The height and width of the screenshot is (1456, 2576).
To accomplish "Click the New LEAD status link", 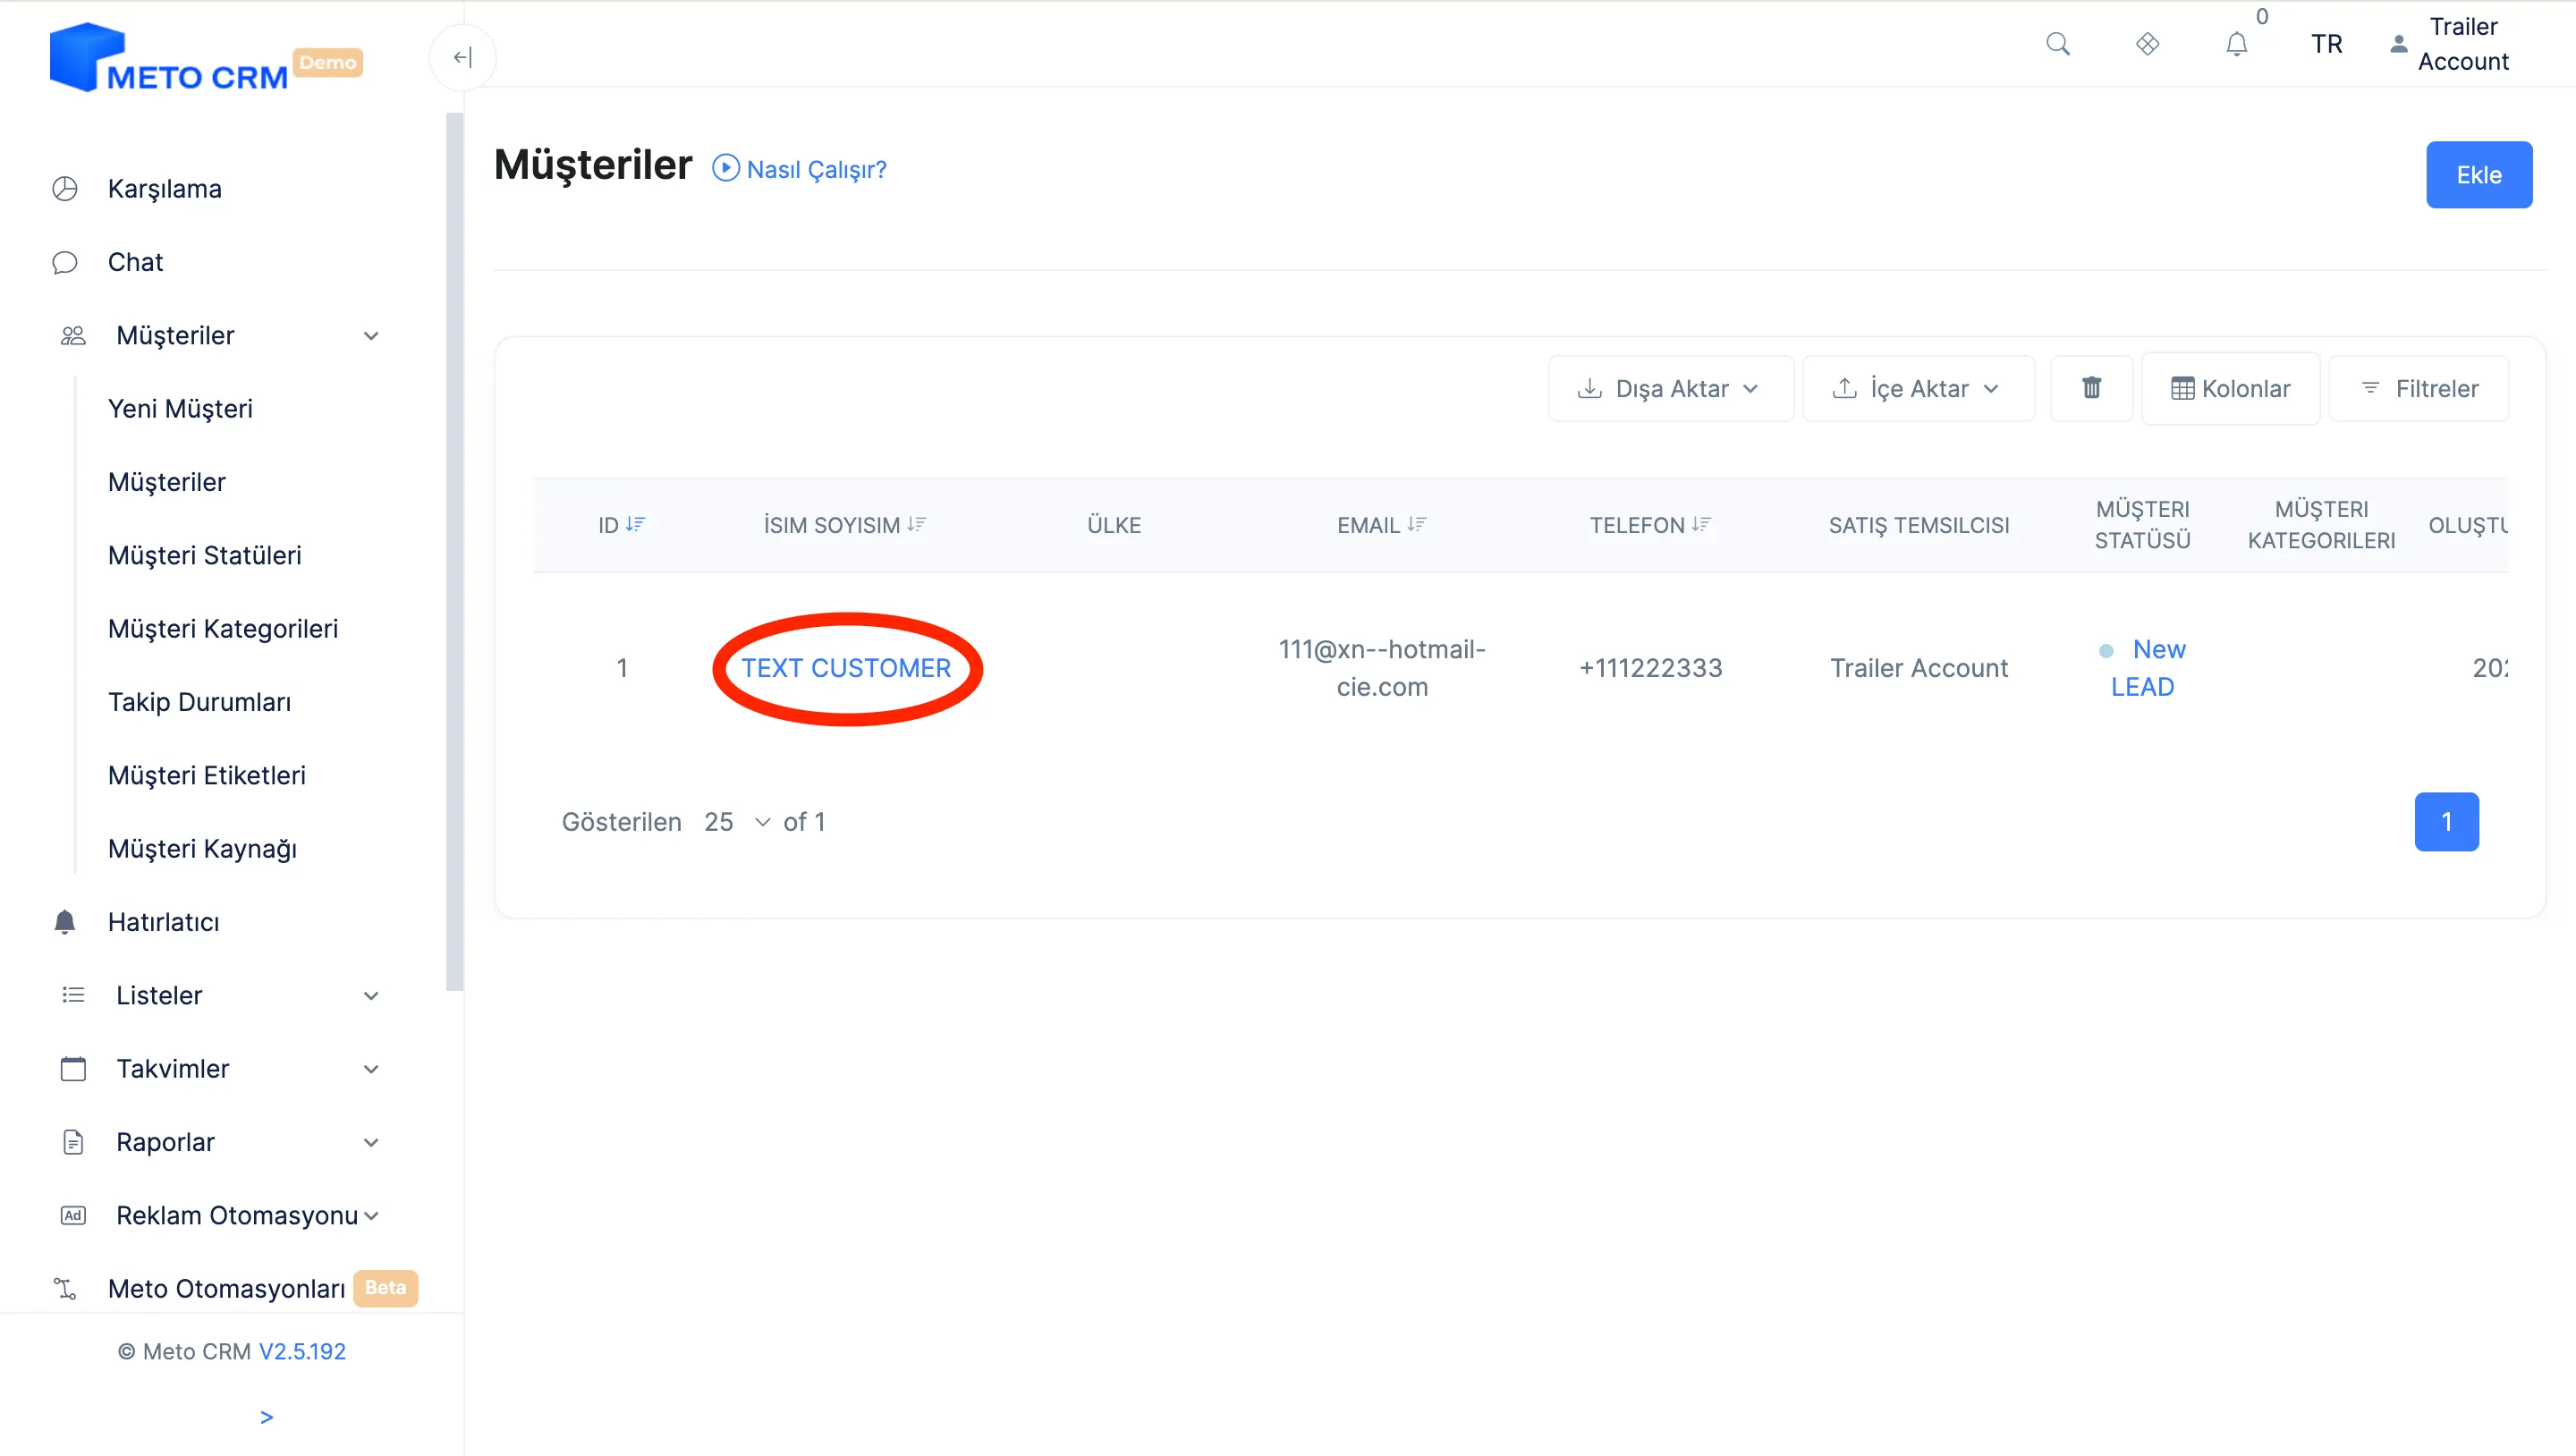I will click(x=2143, y=668).
